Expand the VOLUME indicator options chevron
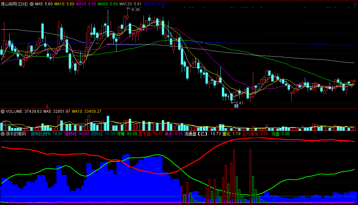 [x=3, y=111]
